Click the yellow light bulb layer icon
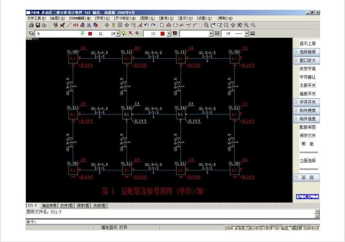The image size is (345, 242). [x=124, y=33]
